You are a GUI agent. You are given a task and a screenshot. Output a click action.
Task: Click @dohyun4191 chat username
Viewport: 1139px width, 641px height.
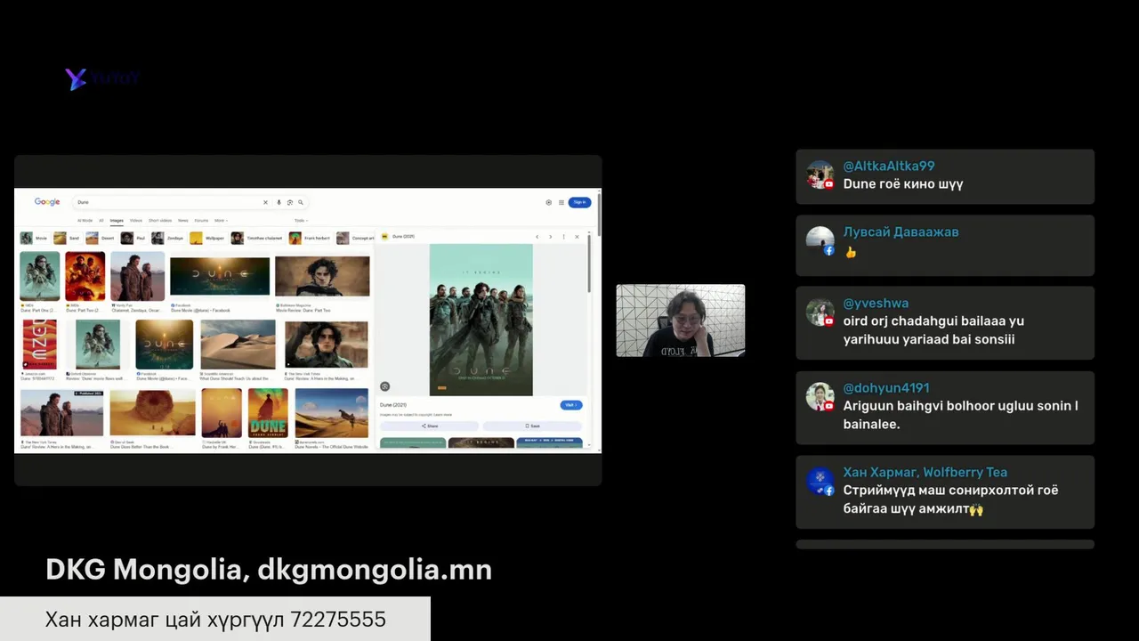886,388
